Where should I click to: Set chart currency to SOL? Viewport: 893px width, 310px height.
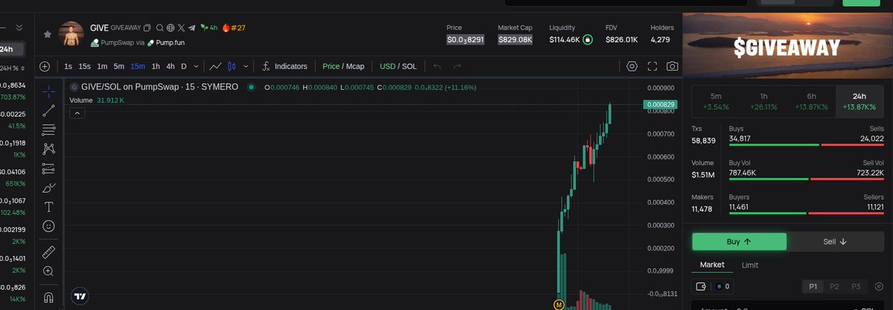pos(409,66)
